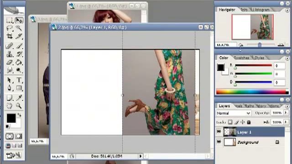Select the Crop tool
The image size is (292, 164).
coord(9,36)
